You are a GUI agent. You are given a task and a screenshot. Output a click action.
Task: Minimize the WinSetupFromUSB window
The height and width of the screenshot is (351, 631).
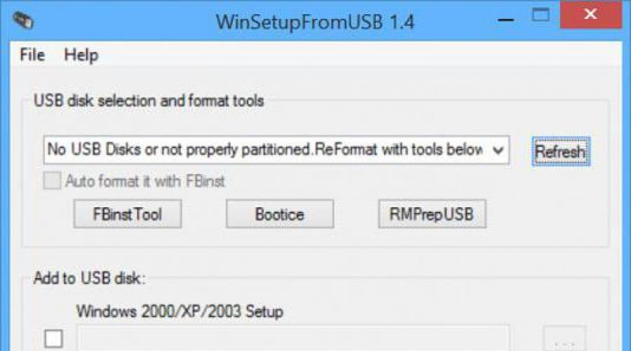click(x=506, y=20)
